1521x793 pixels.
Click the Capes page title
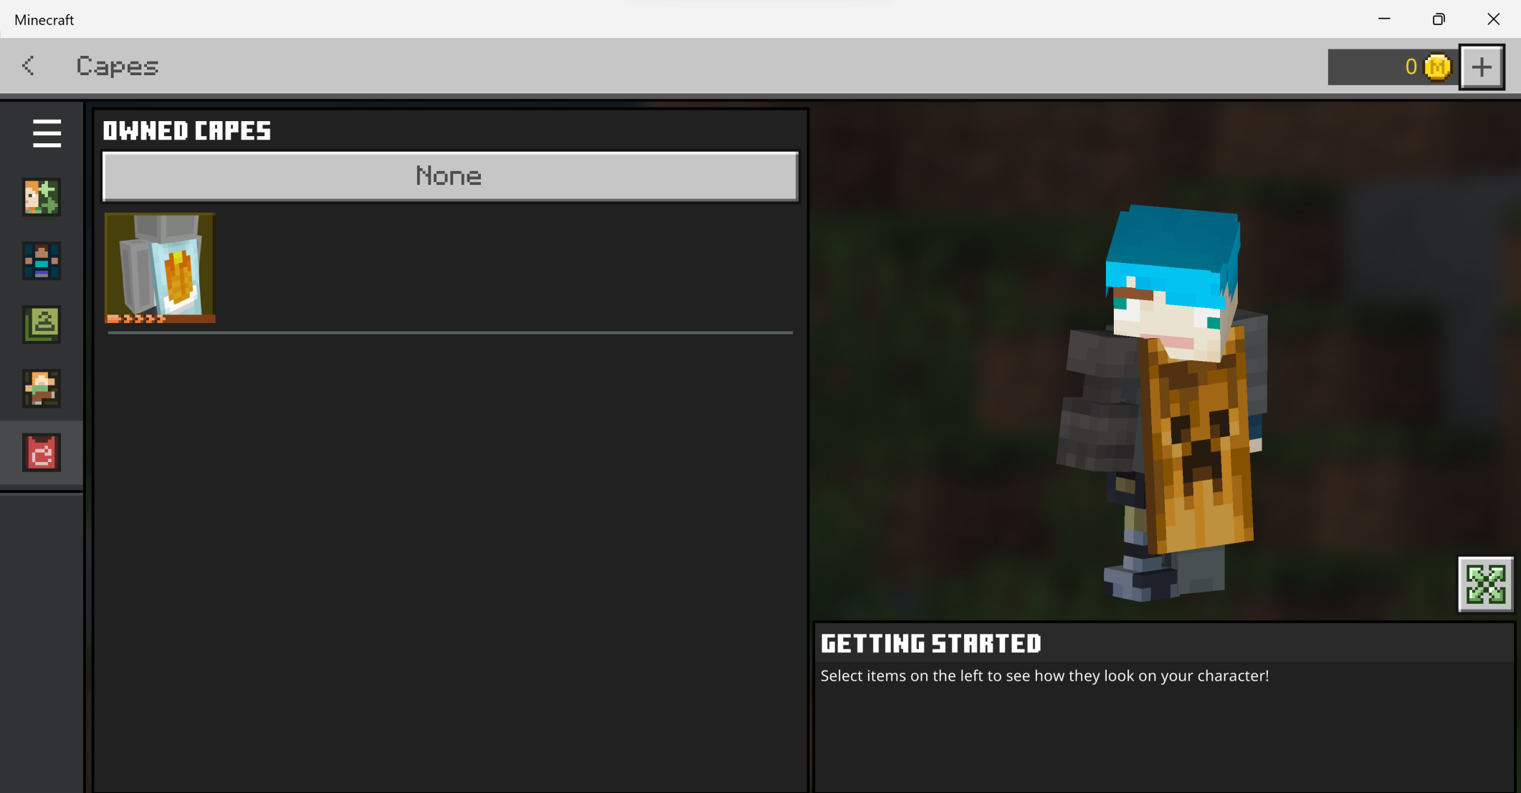[118, 67]
